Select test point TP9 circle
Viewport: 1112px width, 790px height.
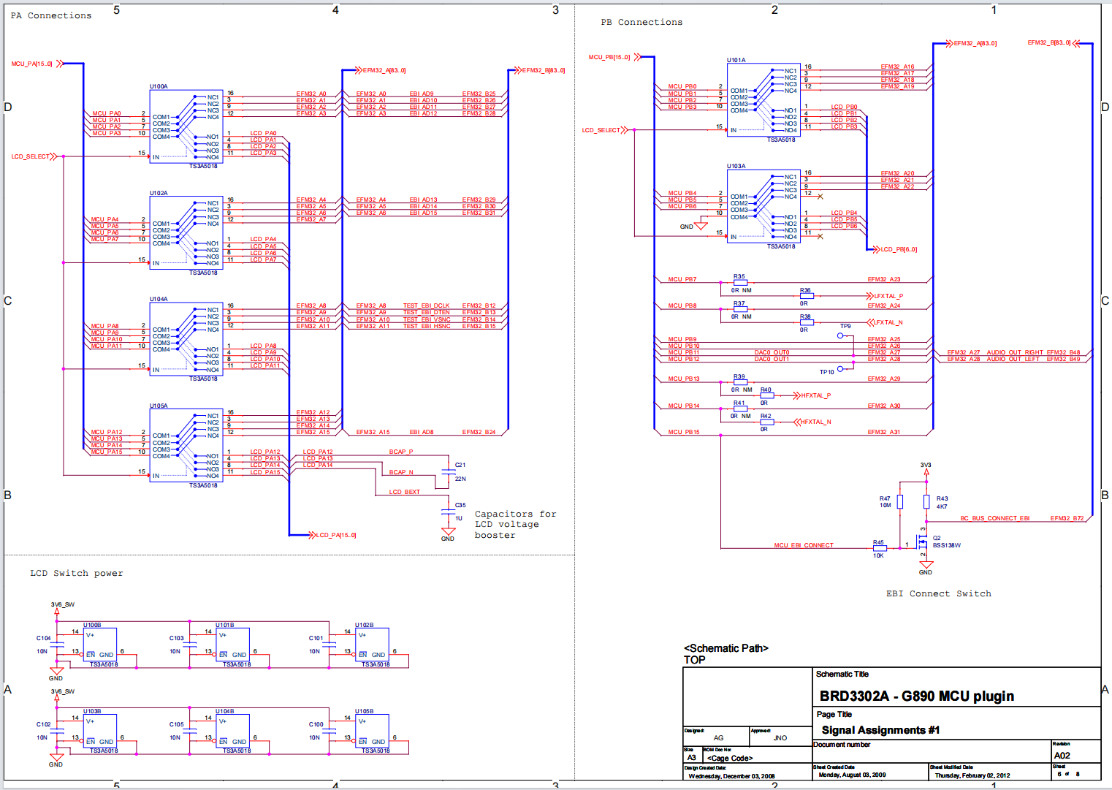click(x=841, y=335)
